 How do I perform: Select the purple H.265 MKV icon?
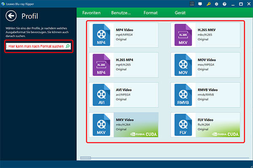coord(183,35)
